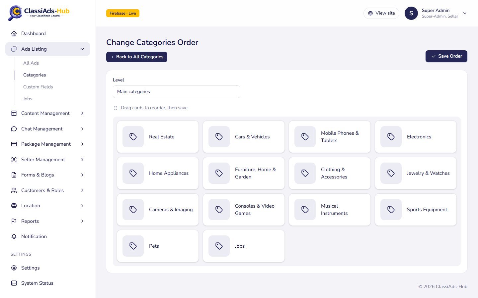Click the Super Admin avatar circle
The height and width of the screenshot is (298, 478).
[x=411, y=13]
